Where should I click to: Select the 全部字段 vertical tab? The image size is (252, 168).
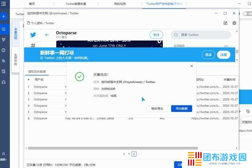pos(15,59)
